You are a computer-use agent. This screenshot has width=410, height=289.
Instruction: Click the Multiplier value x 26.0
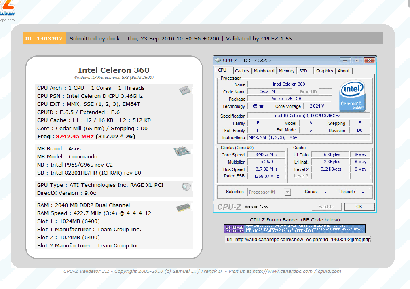point(266,162)
